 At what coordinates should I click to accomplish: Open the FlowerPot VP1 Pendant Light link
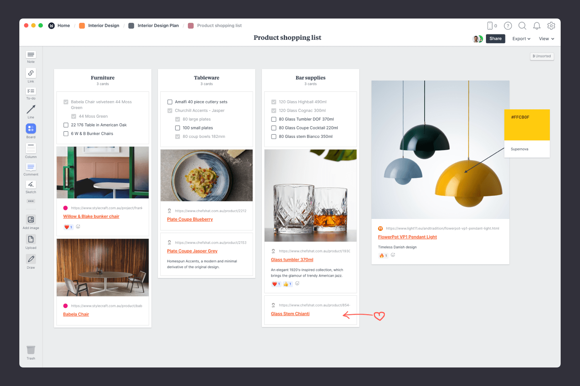[x=407, y=237]
